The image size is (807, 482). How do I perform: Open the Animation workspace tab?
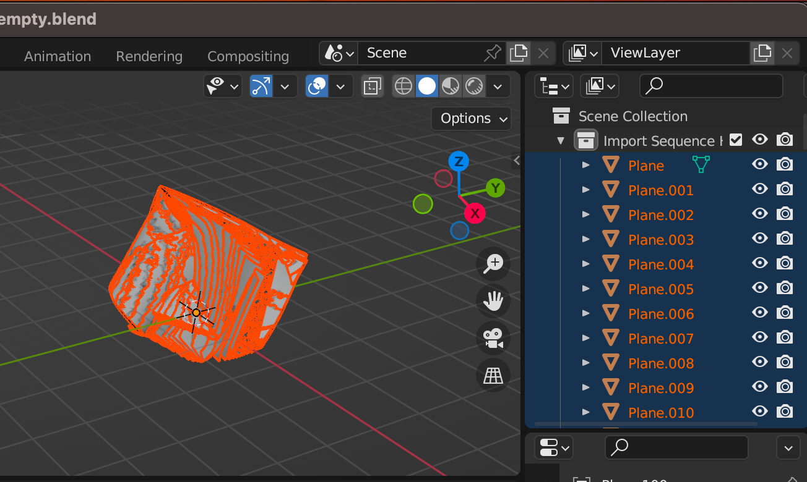[58, 56]
